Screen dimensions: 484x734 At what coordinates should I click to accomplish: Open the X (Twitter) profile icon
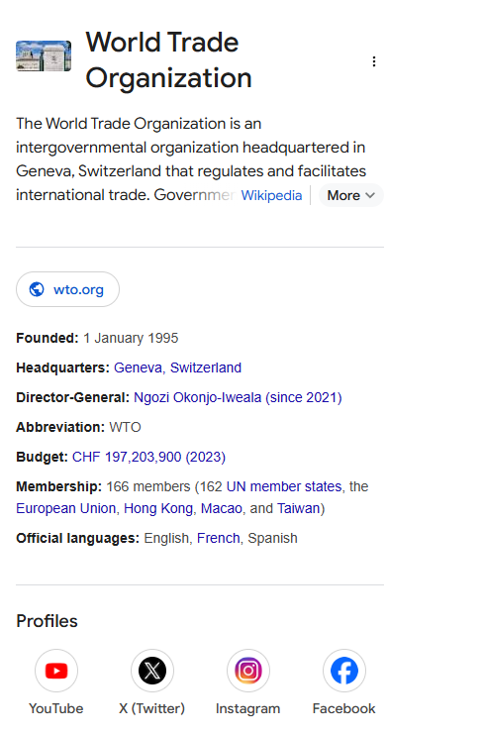(152, 671)
